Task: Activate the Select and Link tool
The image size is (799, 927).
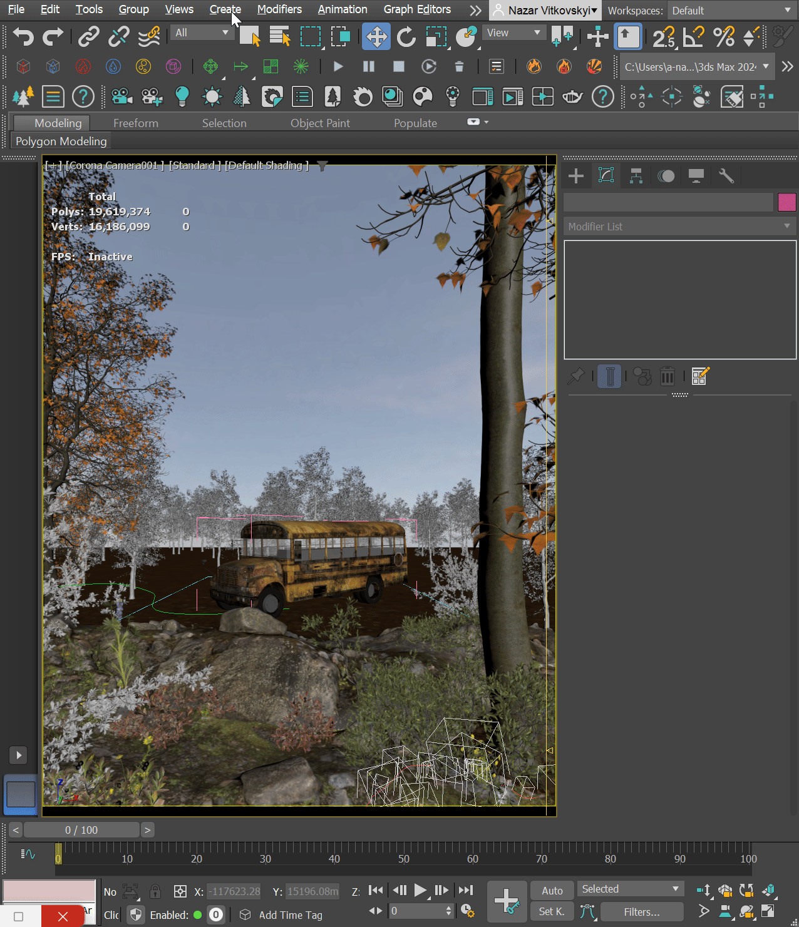Action: (89, 37)
